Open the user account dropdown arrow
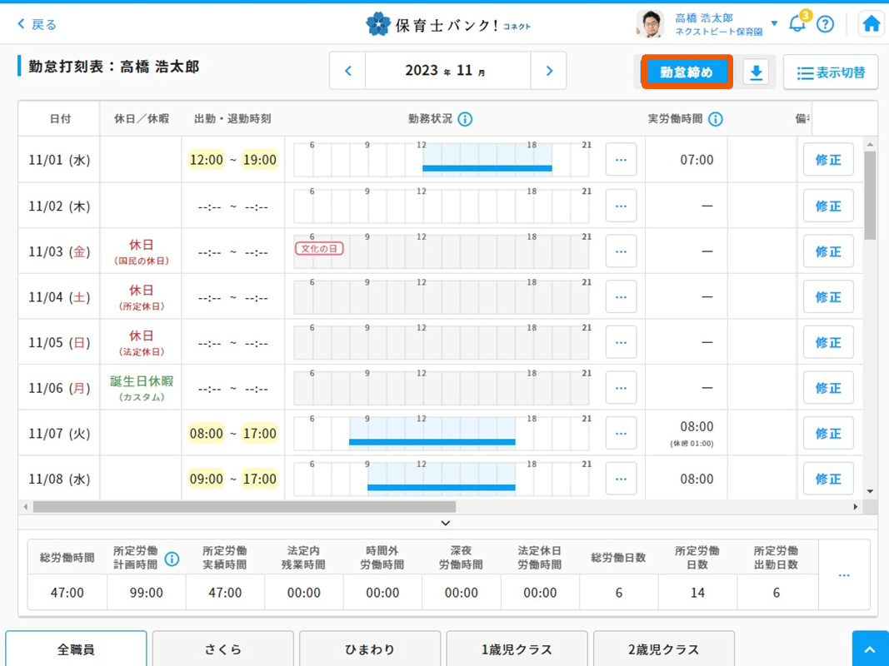This screenshot has height=666, width=889. [774, 23]
